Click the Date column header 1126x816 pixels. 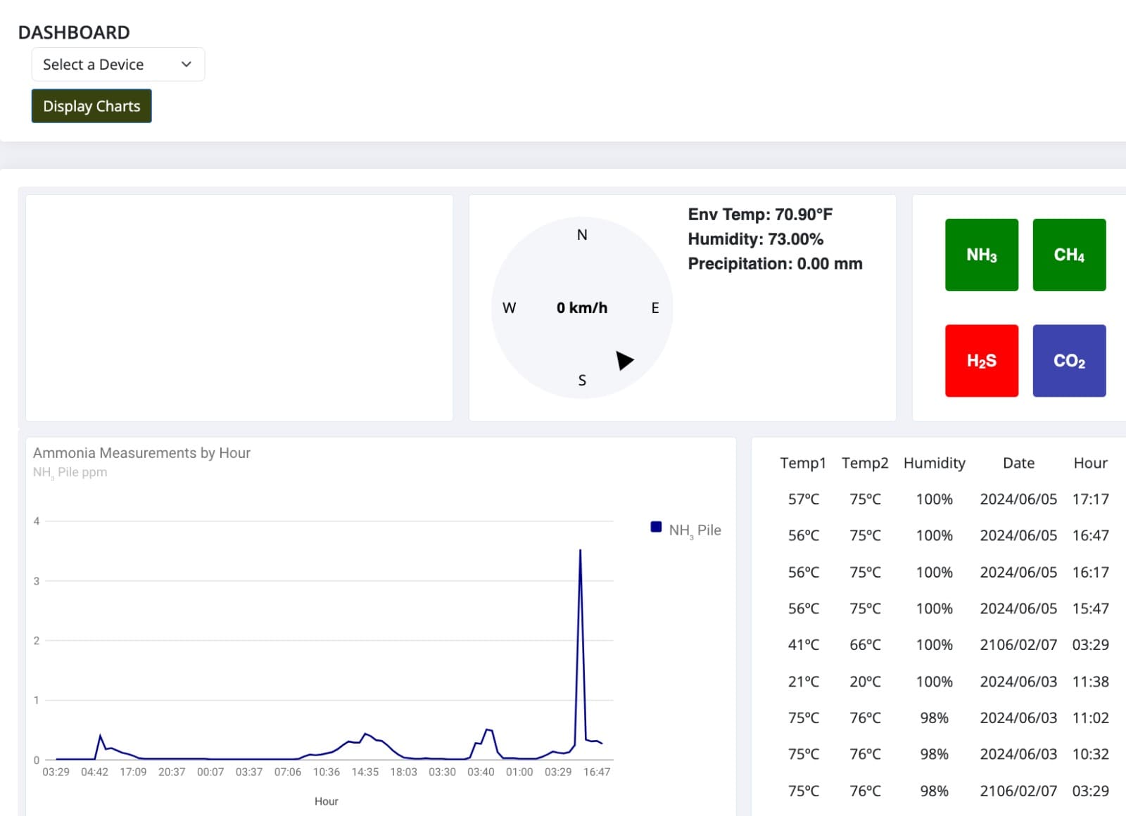coord(1018,463)
